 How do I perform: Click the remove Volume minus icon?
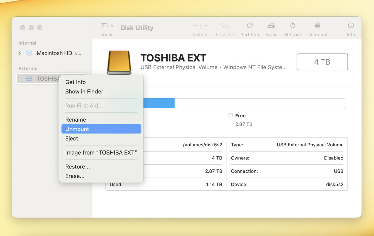pyautogui.click(x=206, y=26)
